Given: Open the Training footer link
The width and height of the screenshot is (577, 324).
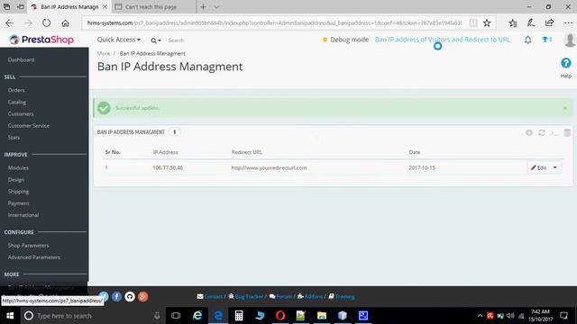Looking at the screenshot, I should pos(342,296).
